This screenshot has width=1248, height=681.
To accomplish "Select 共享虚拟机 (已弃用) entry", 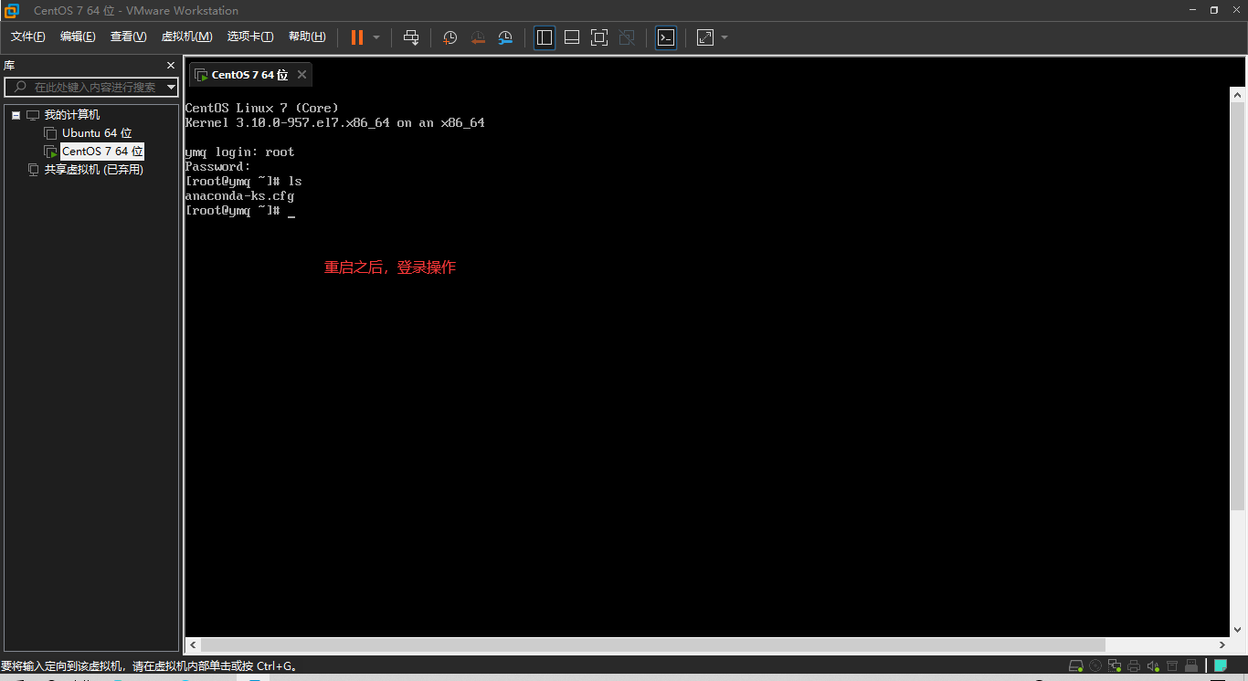I will pos(94,170).
